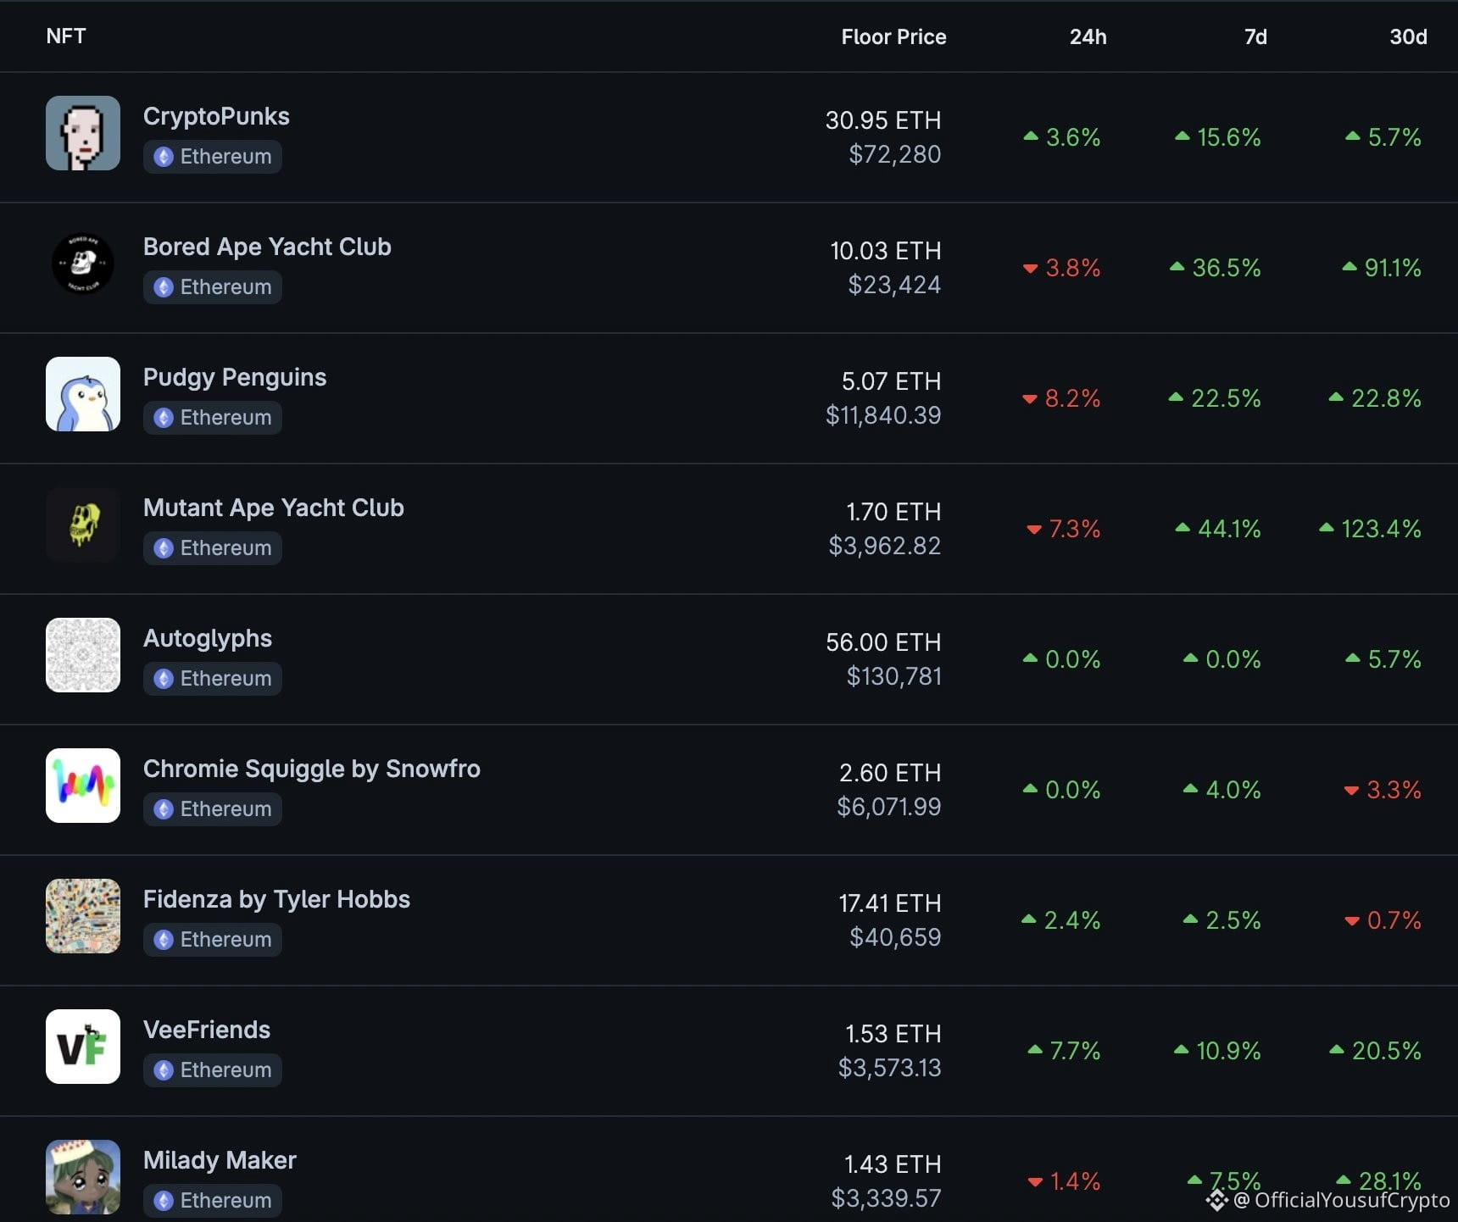Open the Fidenza by Tyler Hobbs thumbnail
The height and width of the screenshot is (1222, 1458).
click(83, 916)
